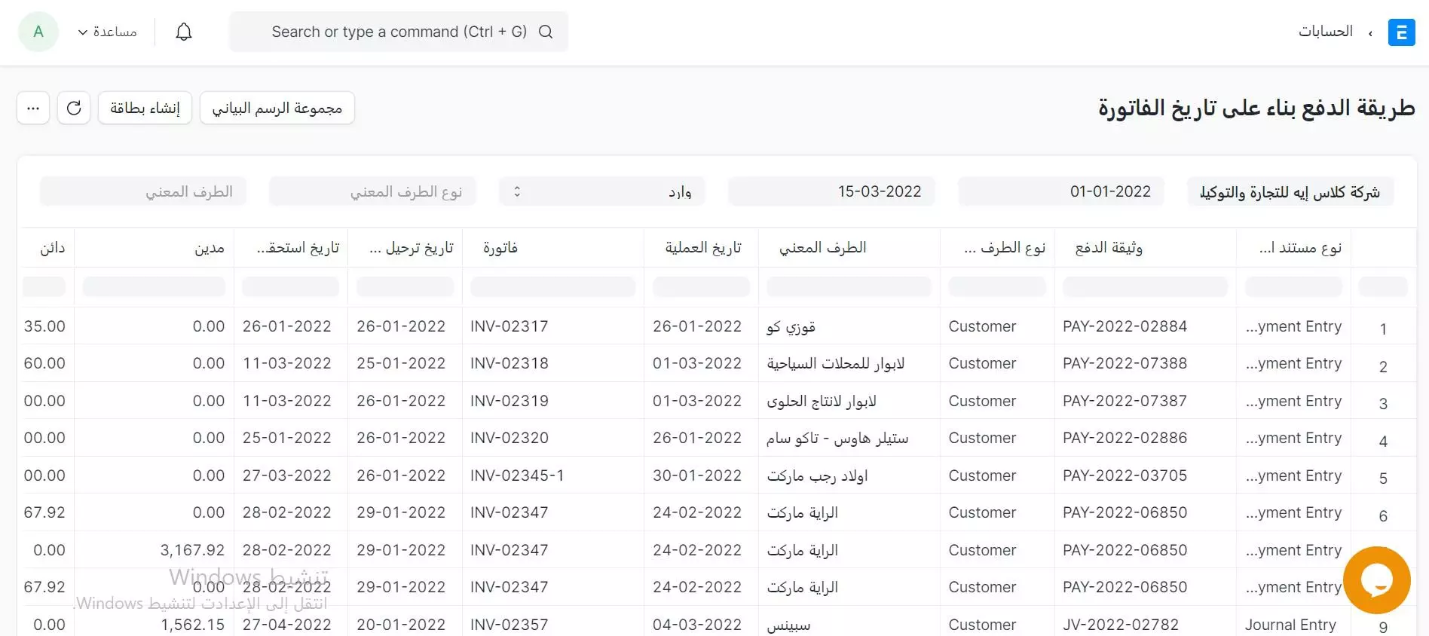Click the column filter under فاتورة

coord(553,286)
